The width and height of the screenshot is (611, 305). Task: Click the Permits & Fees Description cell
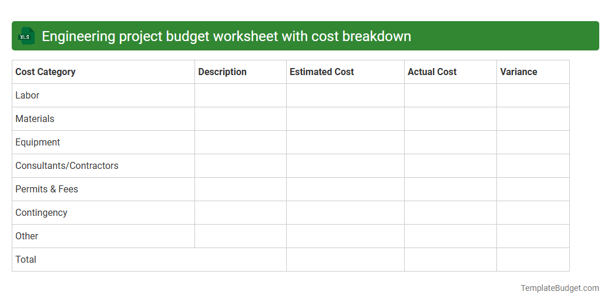click(240, 189)
